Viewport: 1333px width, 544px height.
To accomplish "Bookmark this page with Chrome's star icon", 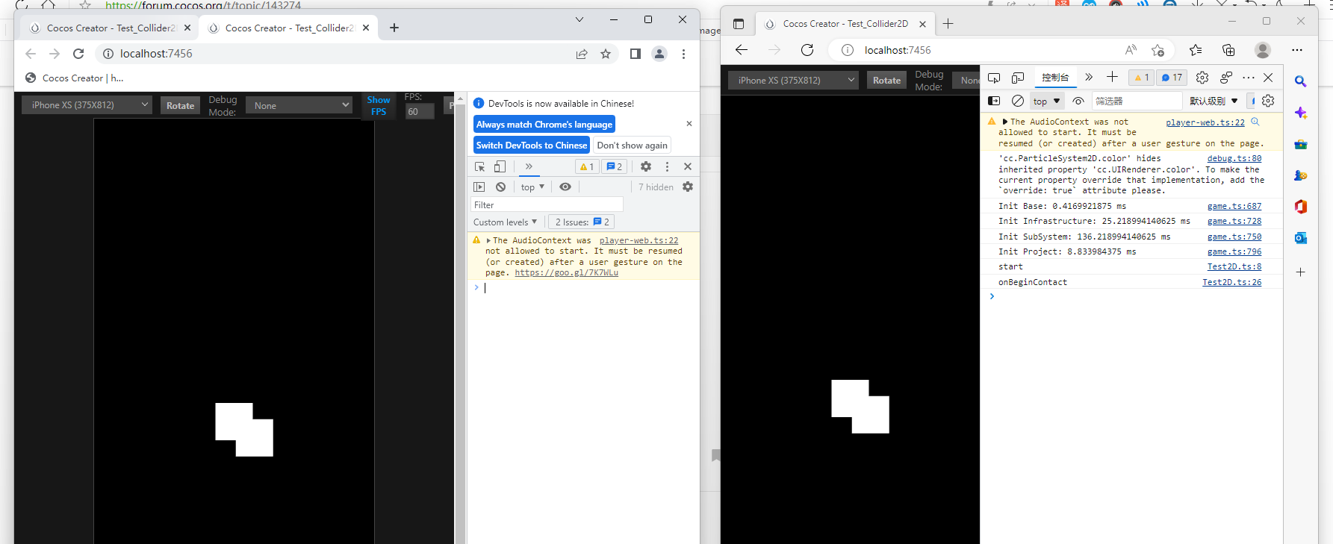I will [x=606, y=54].
